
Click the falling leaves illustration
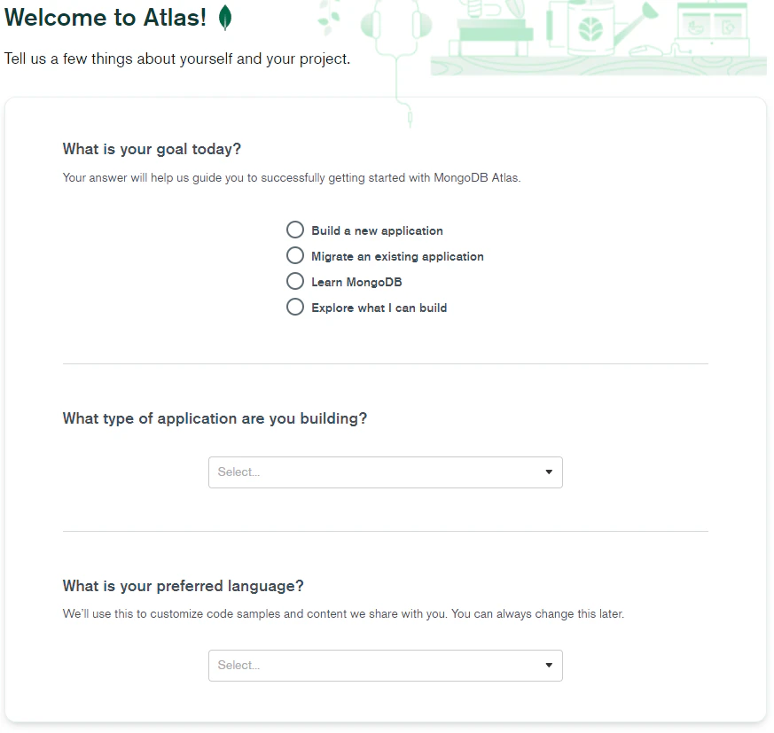coord(329,16)
